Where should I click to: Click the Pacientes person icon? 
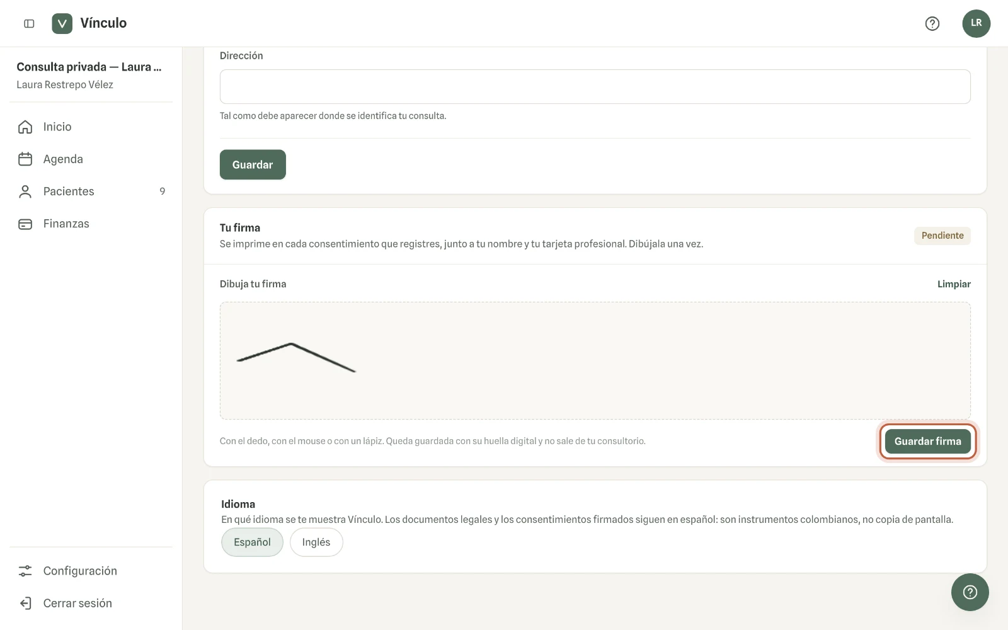point(25,192)
